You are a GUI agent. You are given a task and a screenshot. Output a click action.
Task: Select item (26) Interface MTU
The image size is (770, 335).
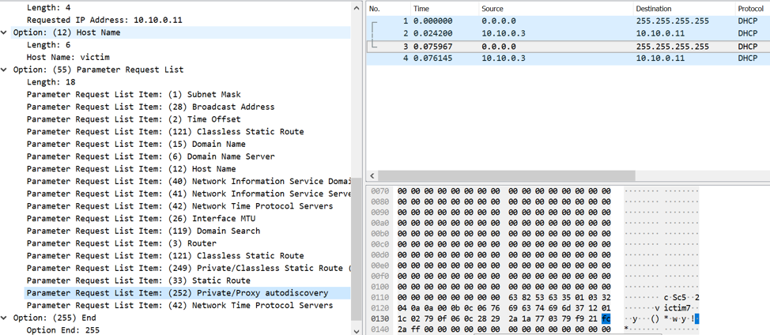click(x=141, y=219)
